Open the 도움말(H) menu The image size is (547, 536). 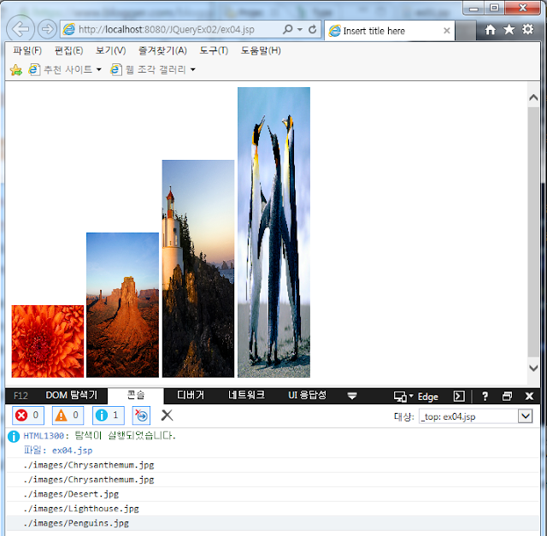coord(261,50)
